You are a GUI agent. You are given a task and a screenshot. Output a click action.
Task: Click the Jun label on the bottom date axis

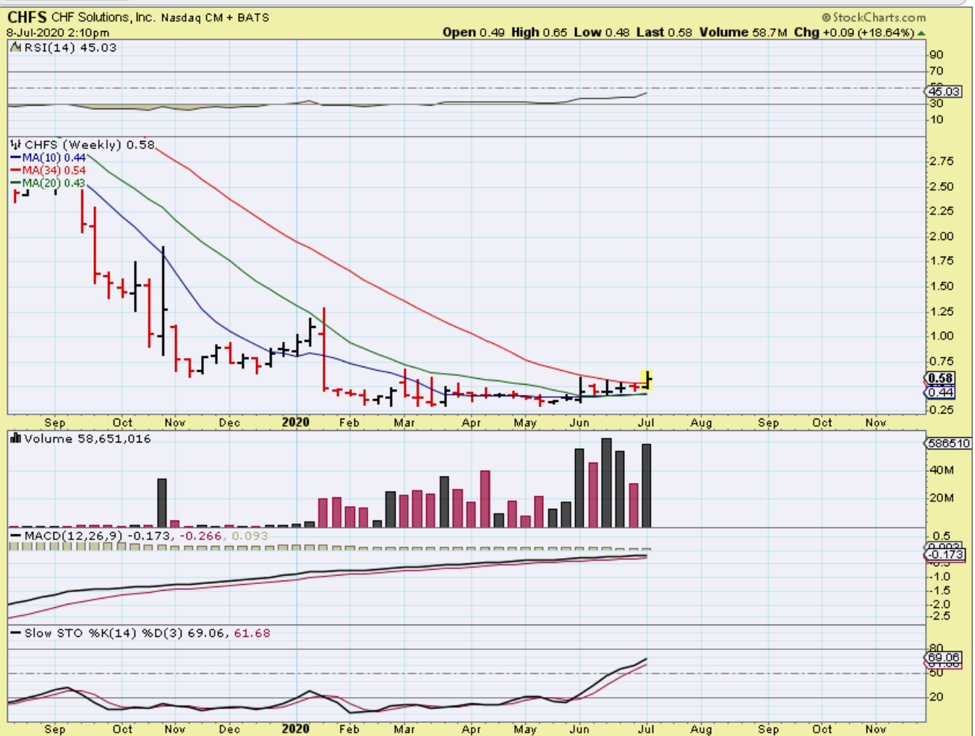(579, 729)
